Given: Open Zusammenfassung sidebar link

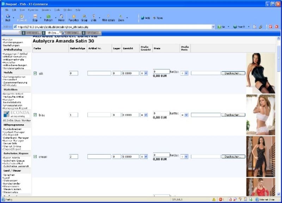Looking at the screenshot, I should (x=15, y=82).
